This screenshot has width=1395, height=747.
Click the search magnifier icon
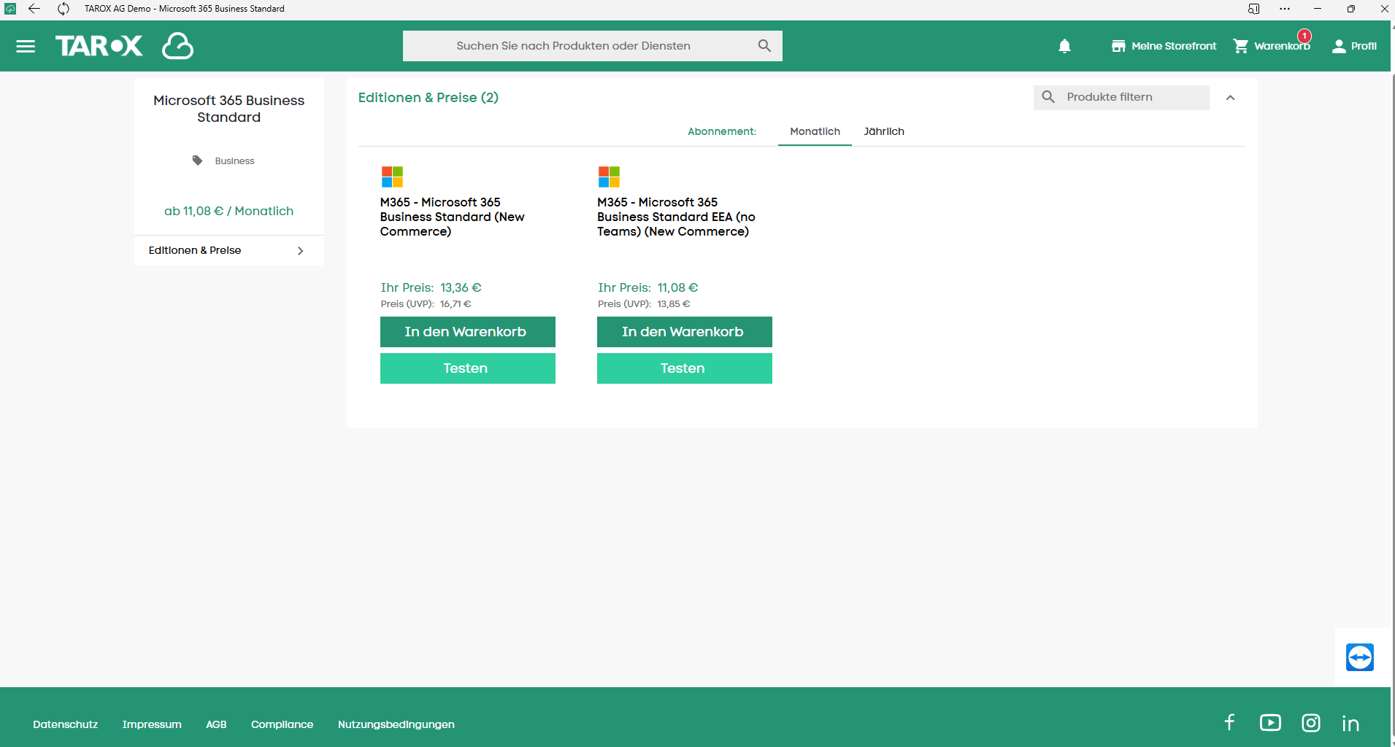[764, 46]
